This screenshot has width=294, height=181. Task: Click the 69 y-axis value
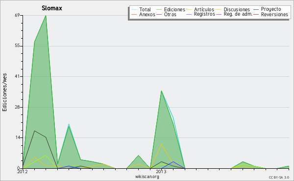18,15
